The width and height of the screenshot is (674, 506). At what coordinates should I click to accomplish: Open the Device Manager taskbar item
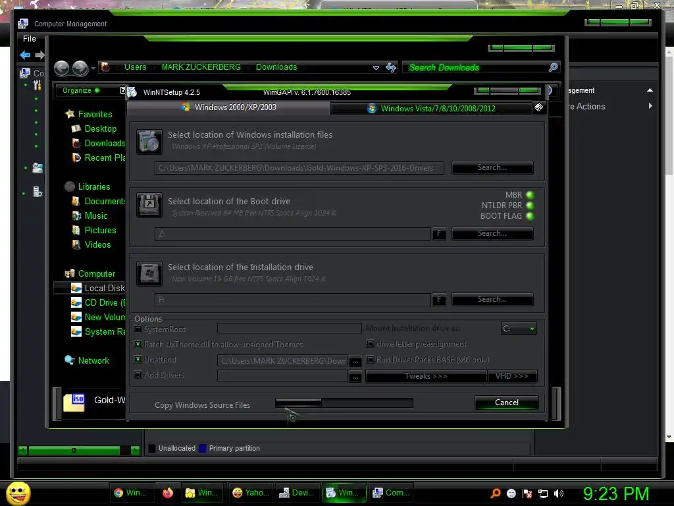tap(297, 493)
